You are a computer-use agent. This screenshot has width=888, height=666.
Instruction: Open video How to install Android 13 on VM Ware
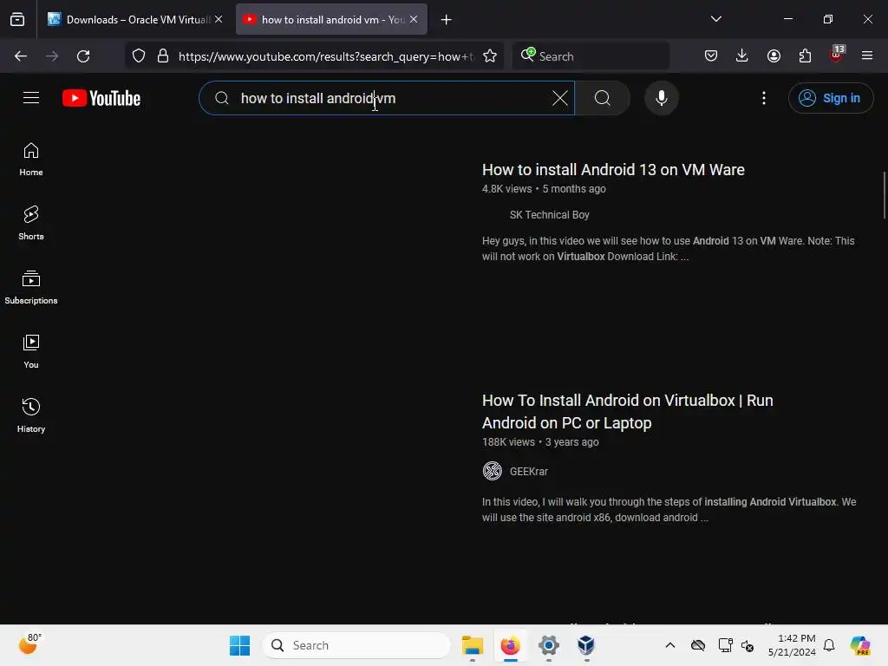[x=613, y=170]
